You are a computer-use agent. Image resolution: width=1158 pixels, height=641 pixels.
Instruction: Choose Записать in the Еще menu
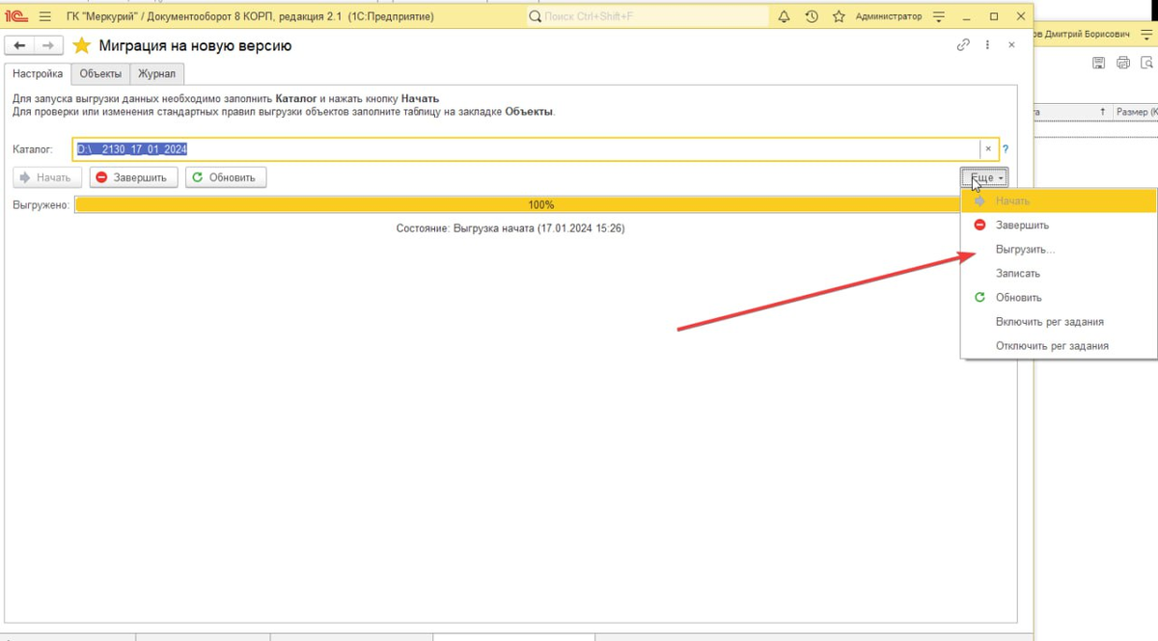1059,273
